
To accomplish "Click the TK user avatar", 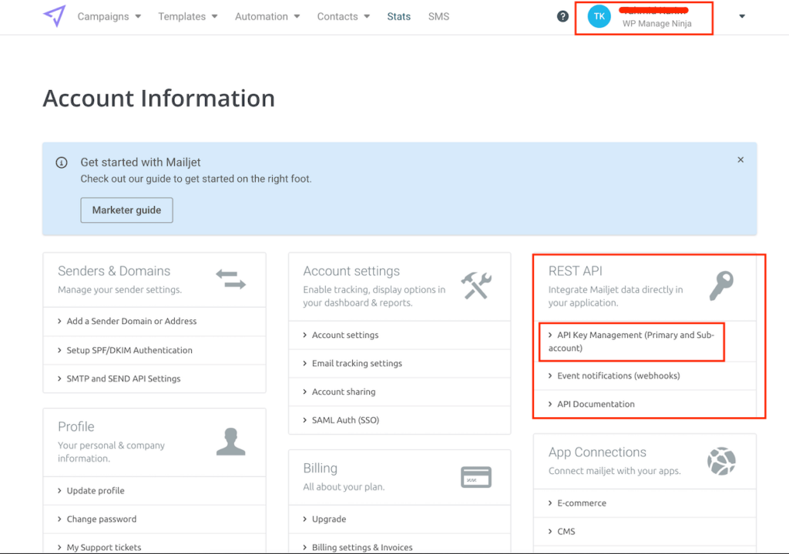I will 599,17.
